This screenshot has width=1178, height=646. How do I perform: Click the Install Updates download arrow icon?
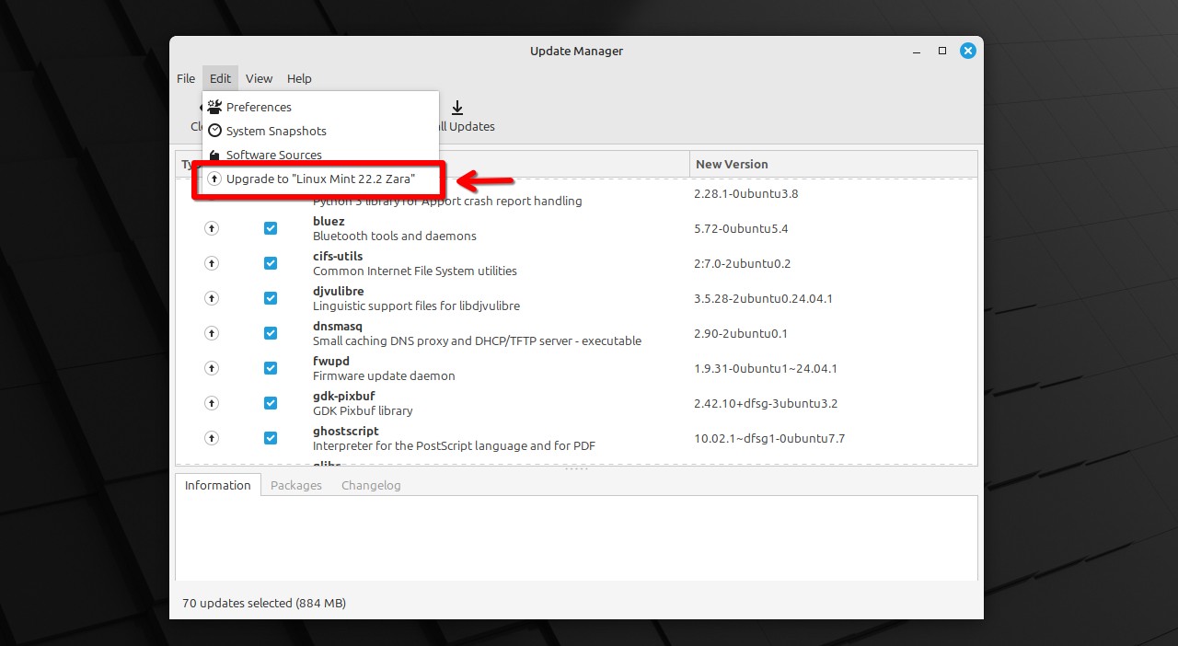pyautogui.click(x=457, y=108)
